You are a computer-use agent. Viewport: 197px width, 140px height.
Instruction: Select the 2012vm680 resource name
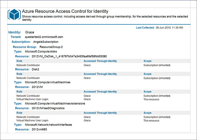pos(39,130)
